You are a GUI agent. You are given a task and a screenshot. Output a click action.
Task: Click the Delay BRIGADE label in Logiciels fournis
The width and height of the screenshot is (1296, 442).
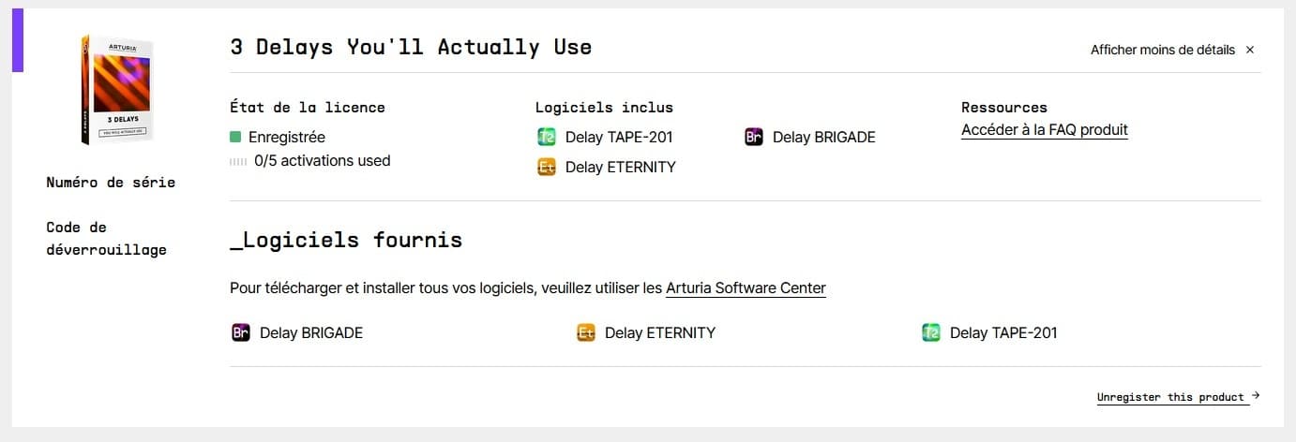pos(311,332)
